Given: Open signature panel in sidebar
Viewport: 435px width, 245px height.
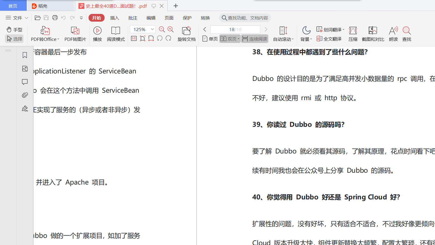Looking at the screenshot, I should (x=25, y=108).
